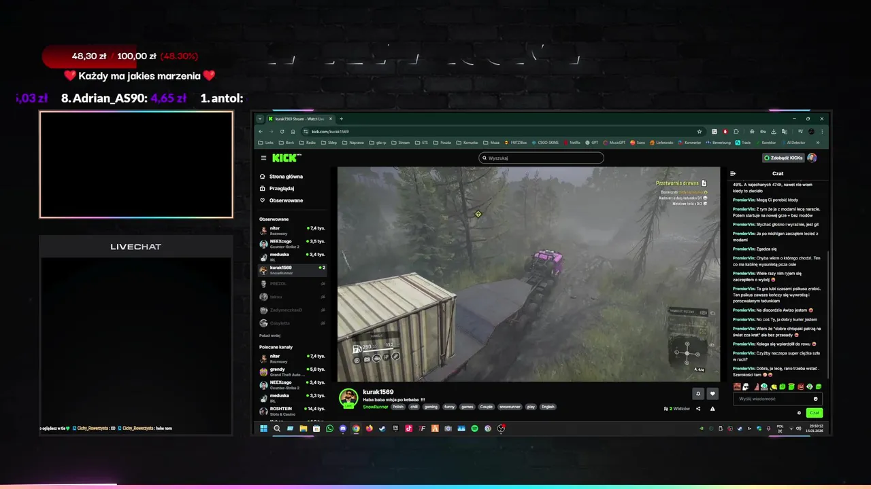
Task: Open the AI Detector bookmark
Action: [793, 143]
